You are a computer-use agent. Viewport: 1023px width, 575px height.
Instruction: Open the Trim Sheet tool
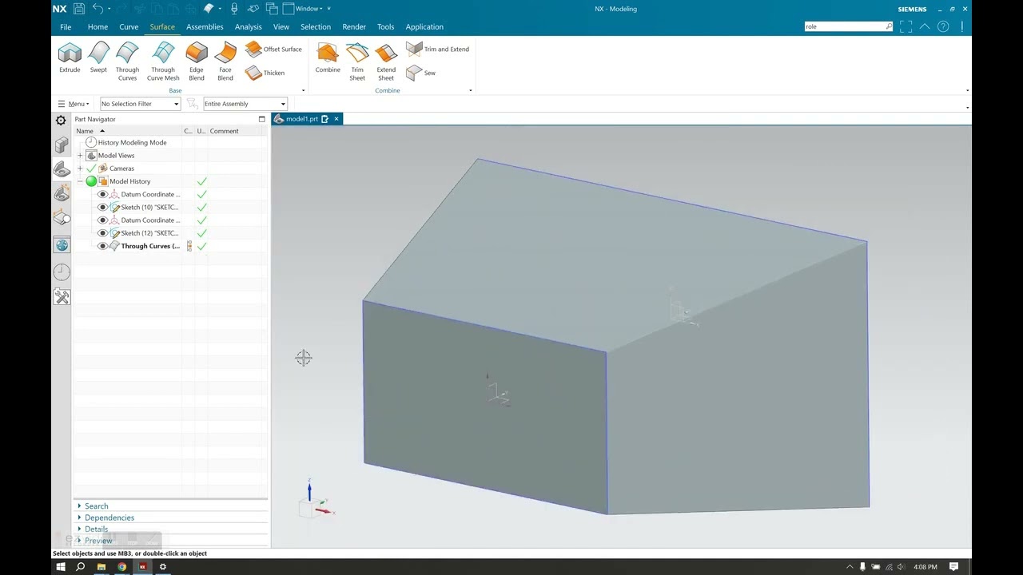pos(357,61)
